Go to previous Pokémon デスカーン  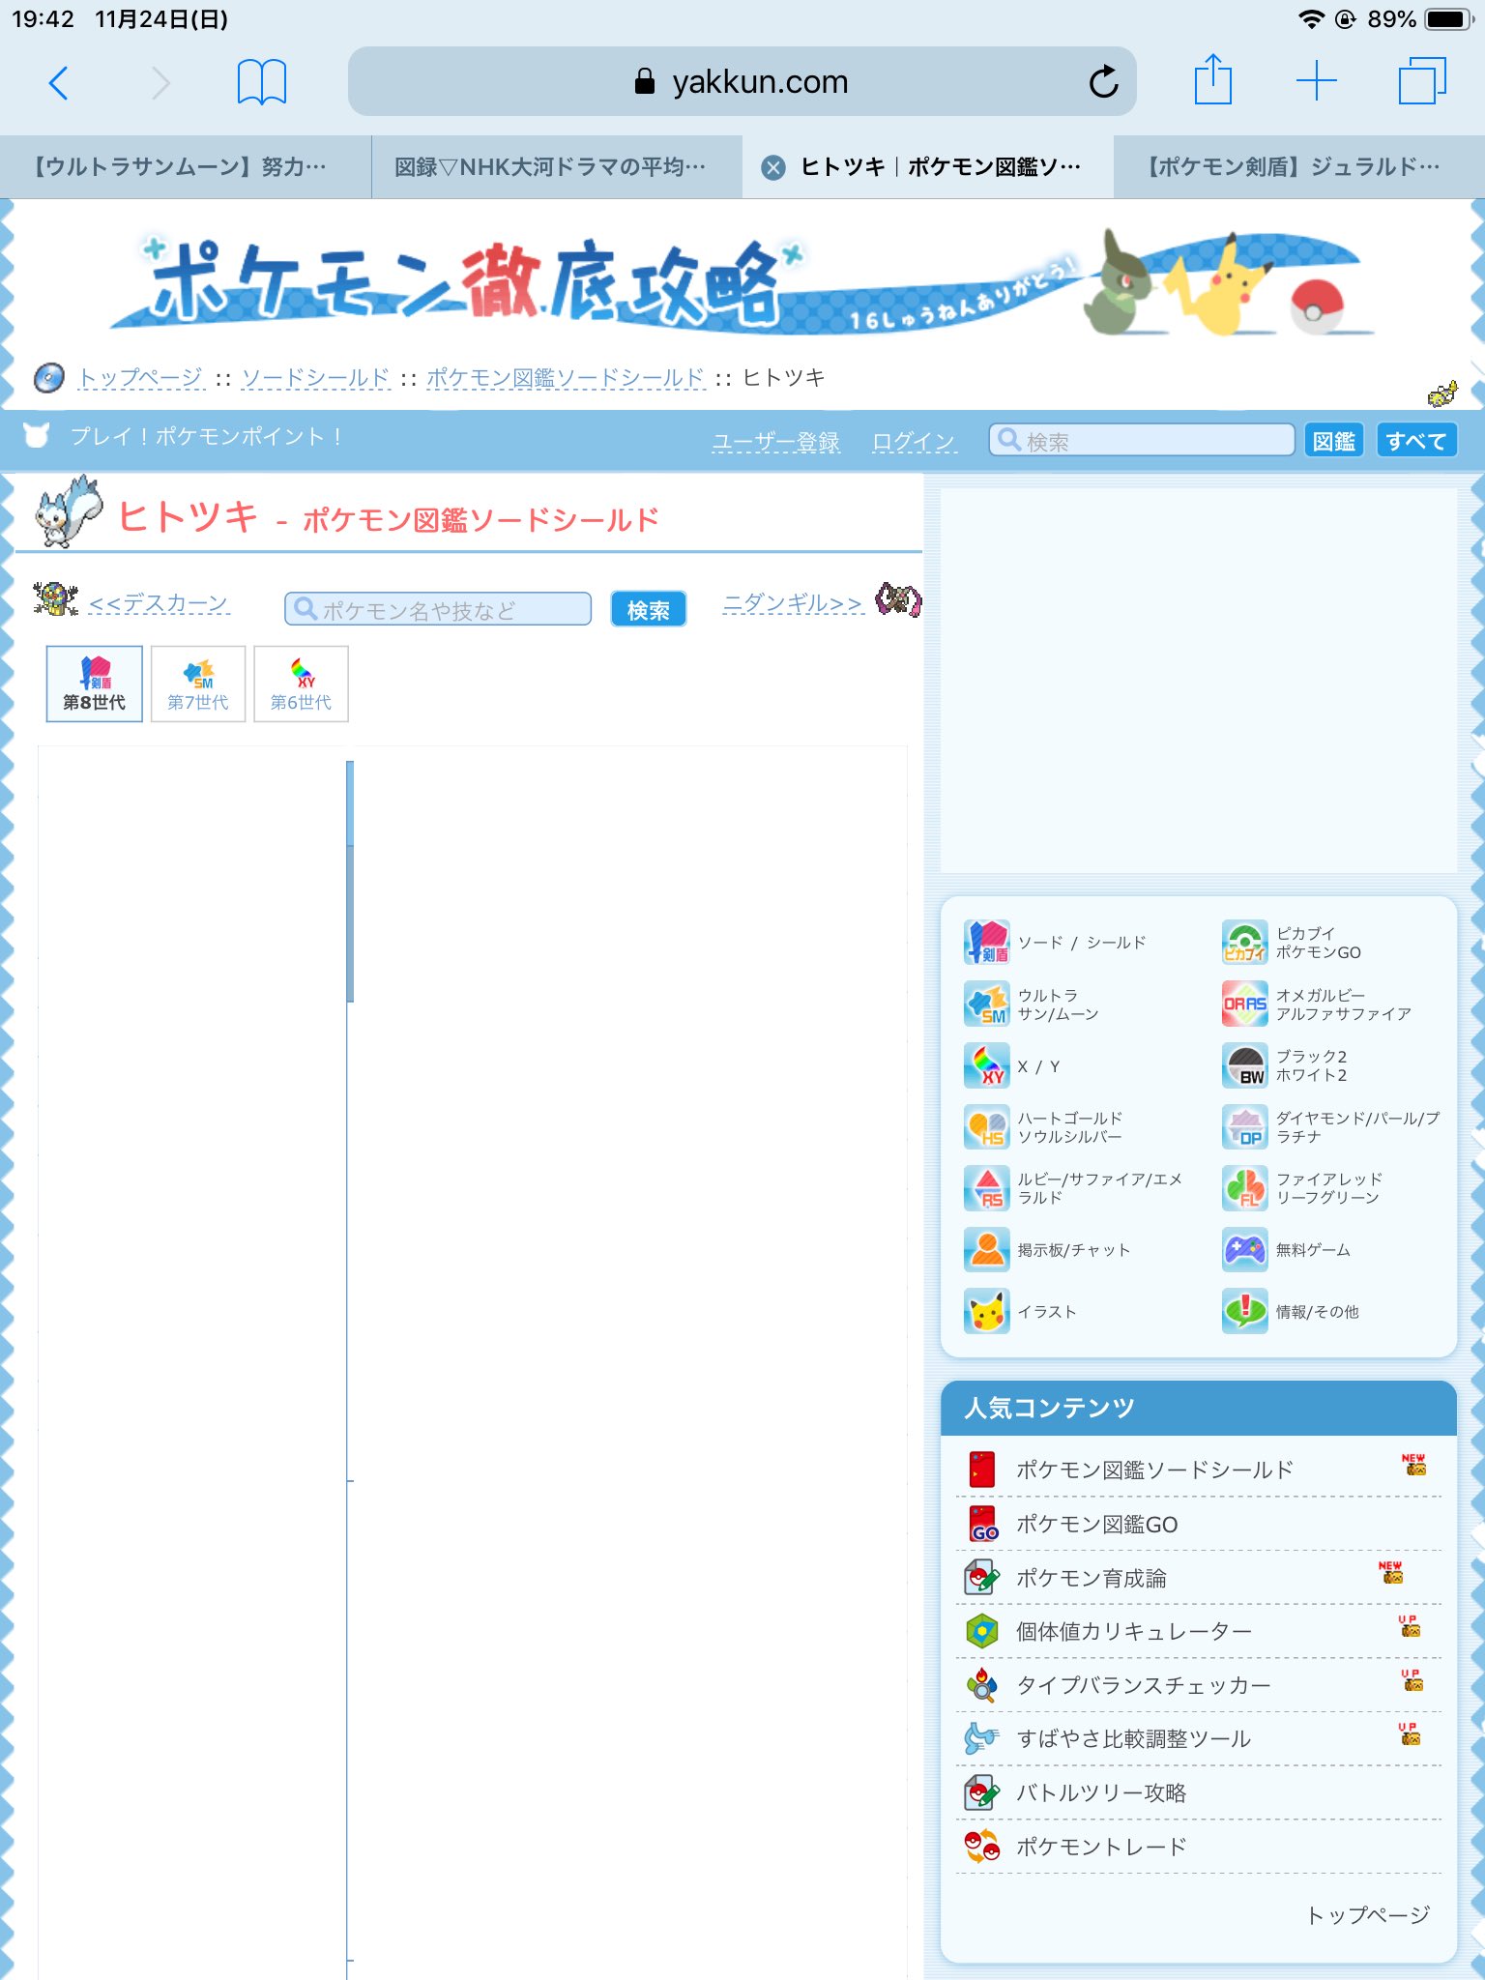click(159, 603)
